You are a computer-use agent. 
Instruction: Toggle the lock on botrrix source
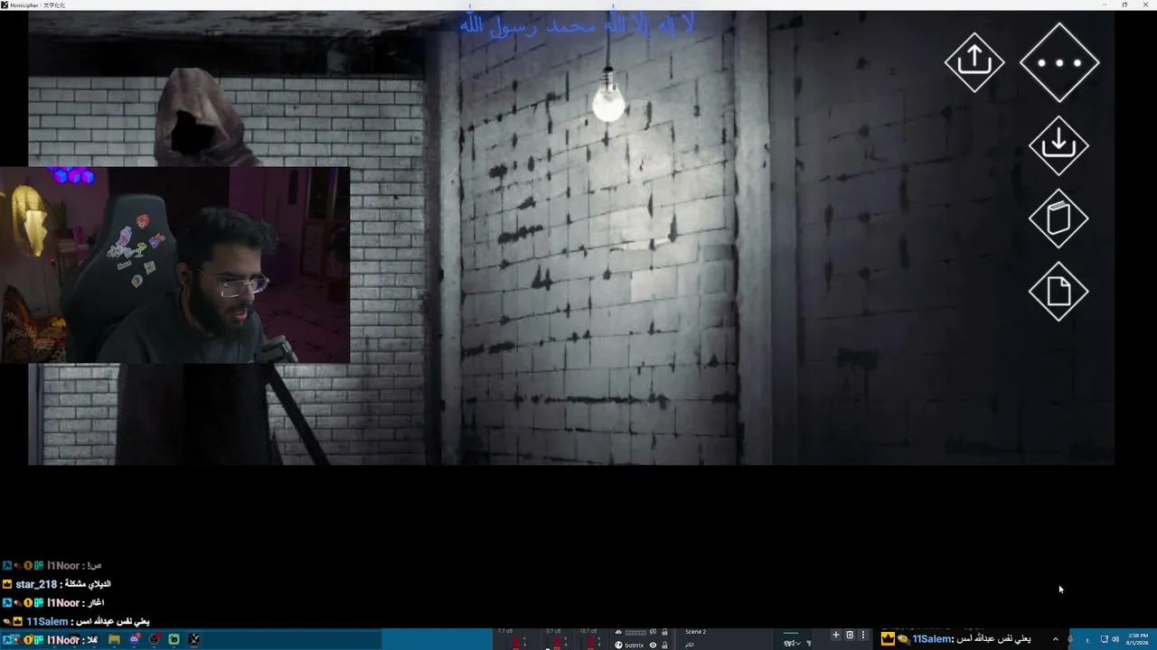pyautogui.click(x=664, y=645)
